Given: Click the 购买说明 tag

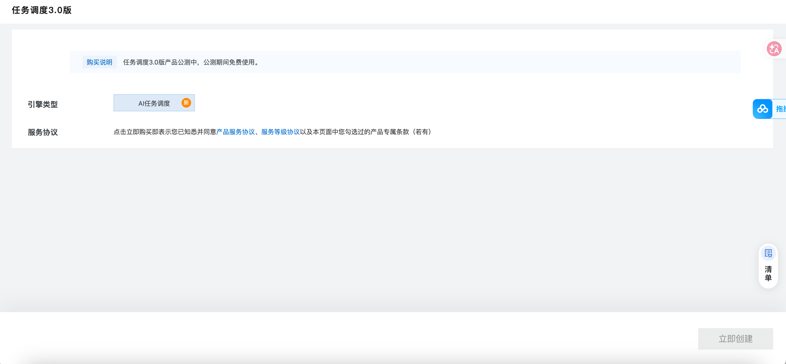Looking at the screenshot, I should tap(100, 62).
